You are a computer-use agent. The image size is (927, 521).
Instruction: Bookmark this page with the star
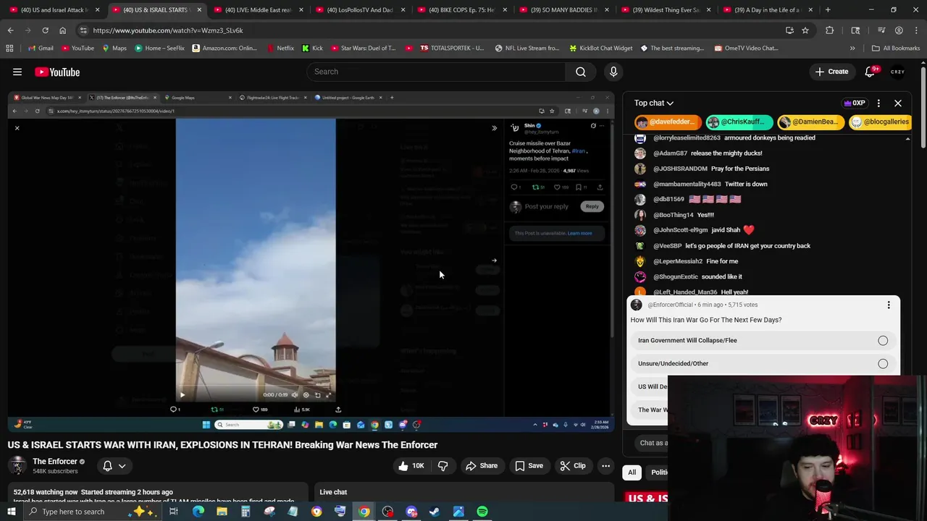tap(805, 30)
